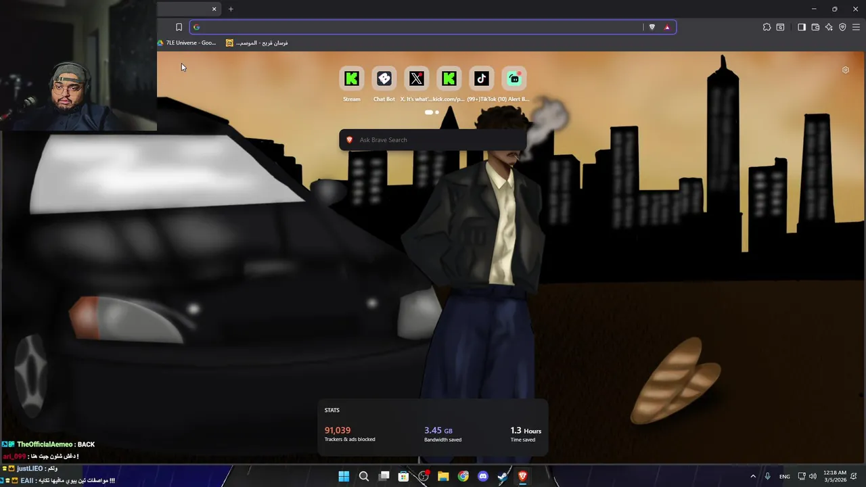Open the Stream Kick shortcut tile
The width and height of the screenshot is (866, 487).
point(351,78)
